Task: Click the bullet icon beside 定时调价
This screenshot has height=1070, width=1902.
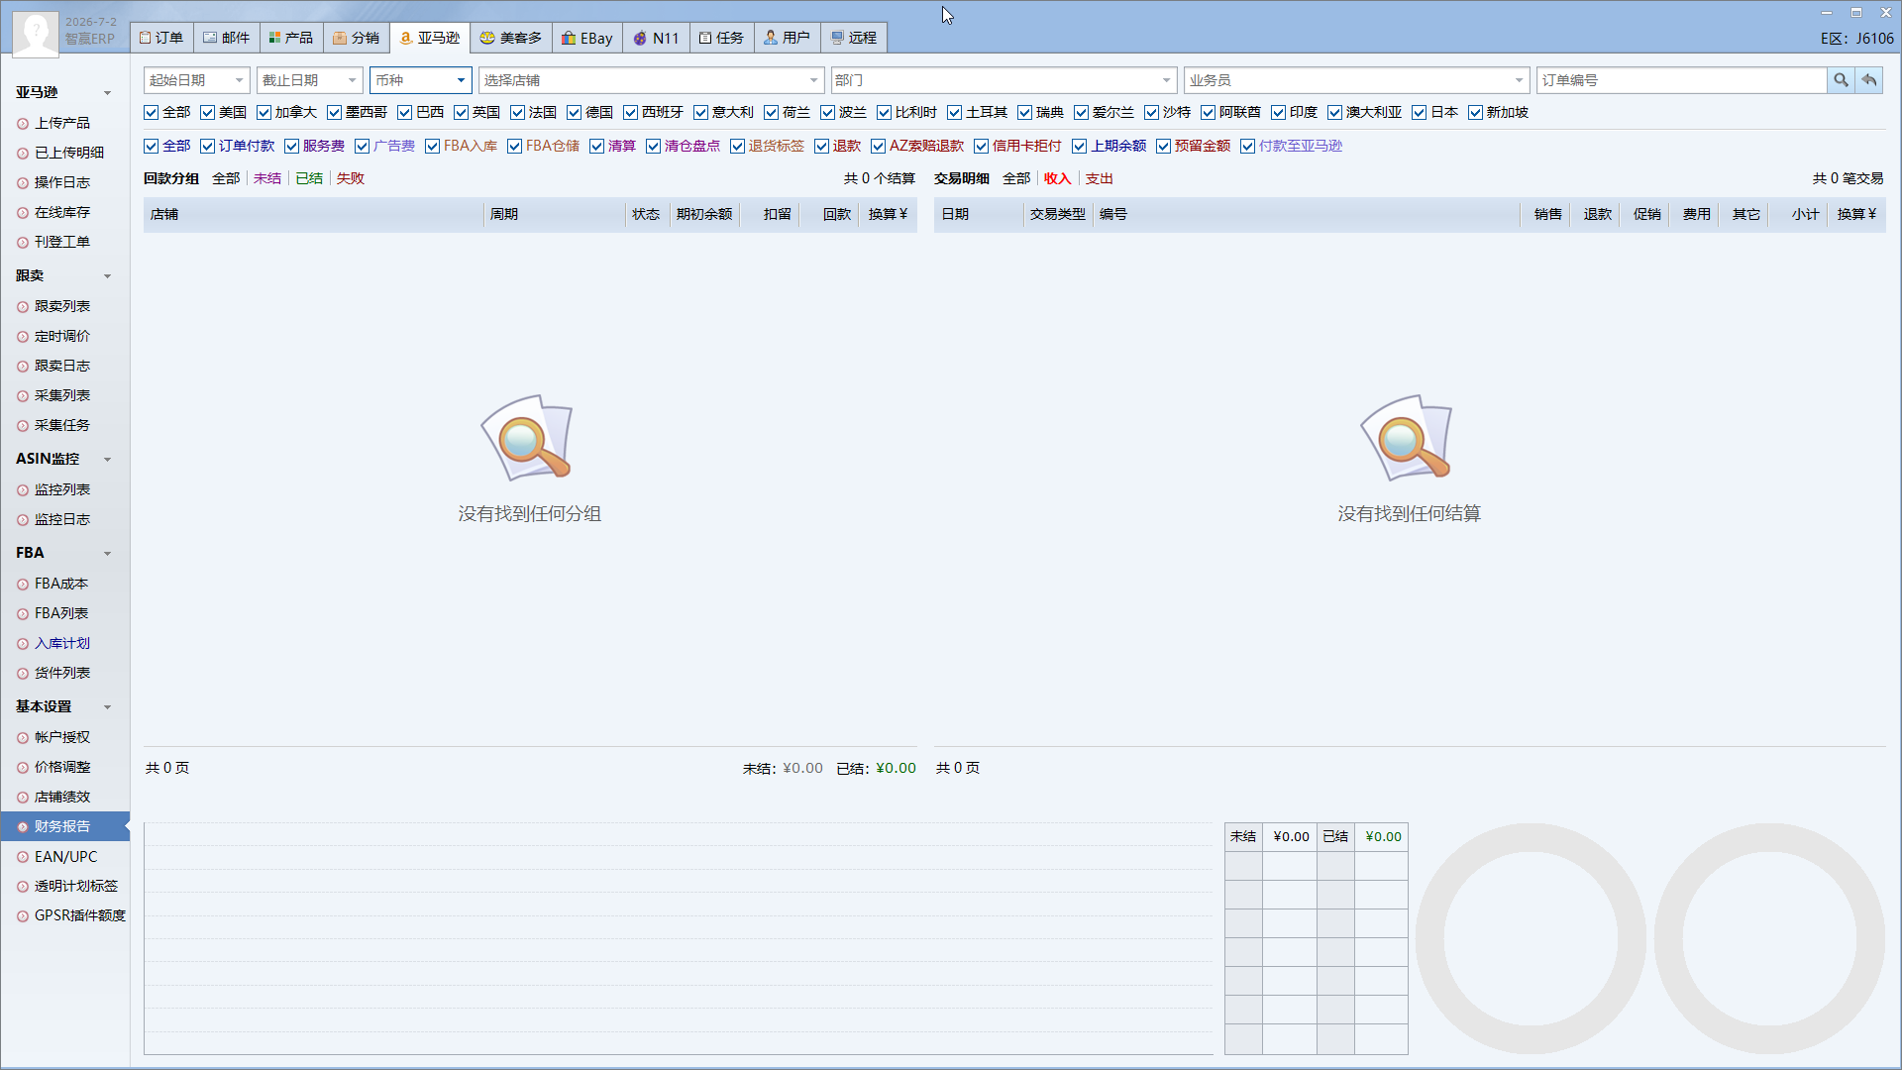Action: coord(23,337)
